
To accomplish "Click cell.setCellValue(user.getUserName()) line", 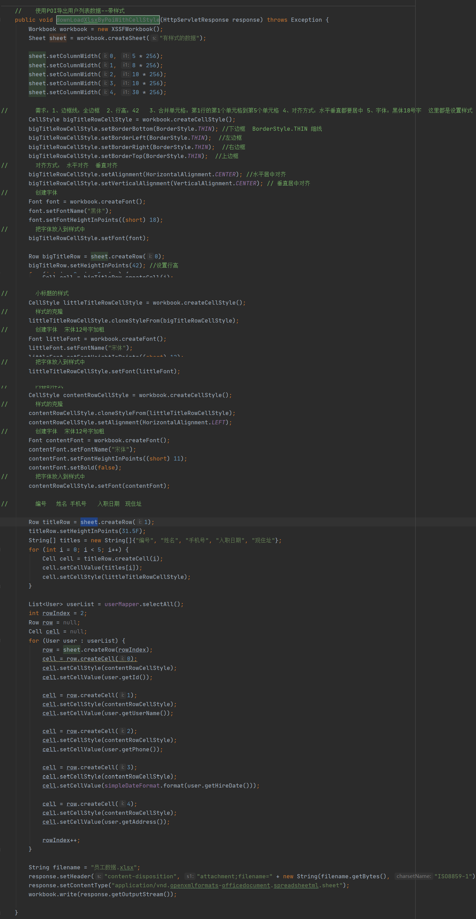I will [108, 713].
